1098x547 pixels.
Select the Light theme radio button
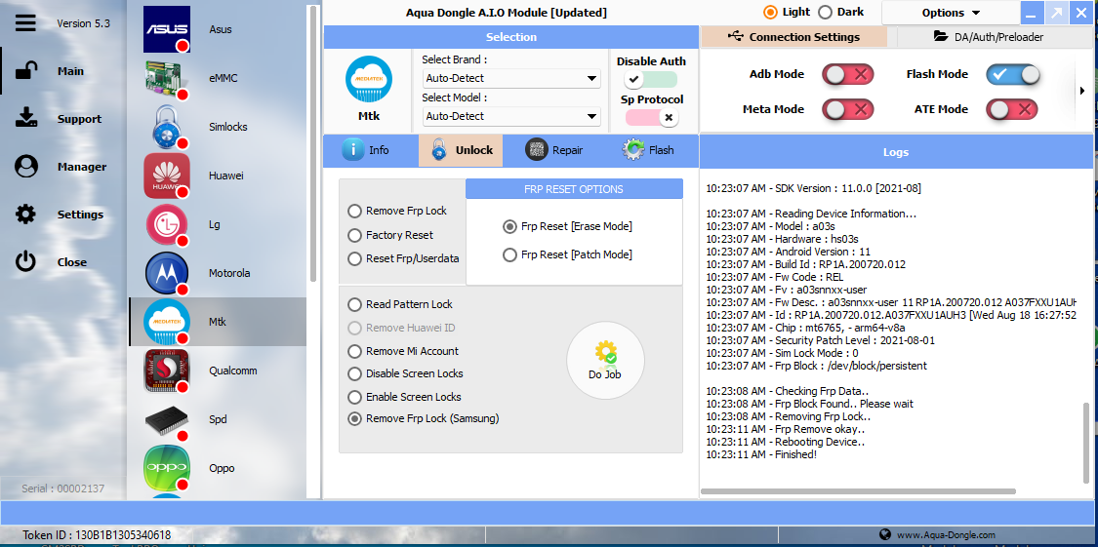771,12
